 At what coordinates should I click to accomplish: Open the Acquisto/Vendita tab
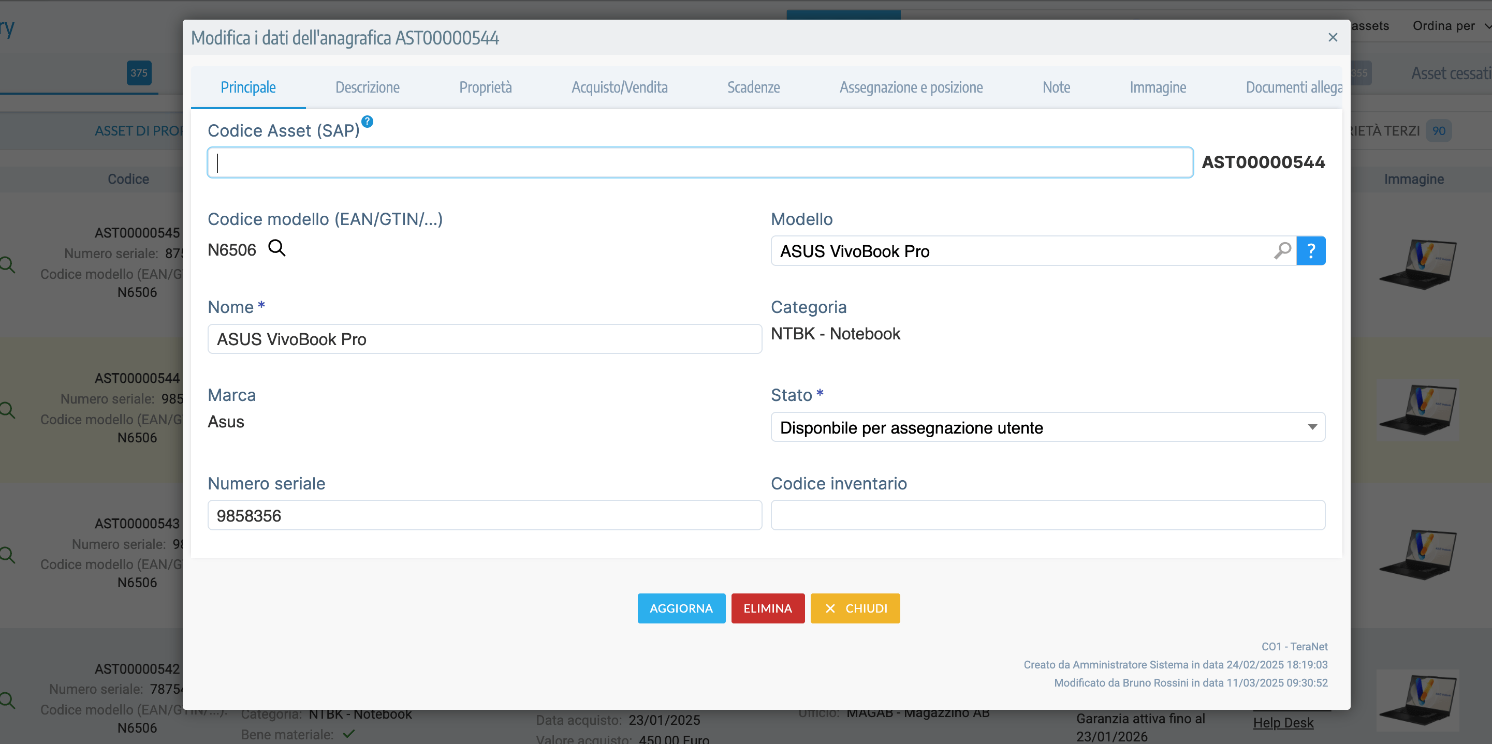pyautogui.click(x=619, y=87)
